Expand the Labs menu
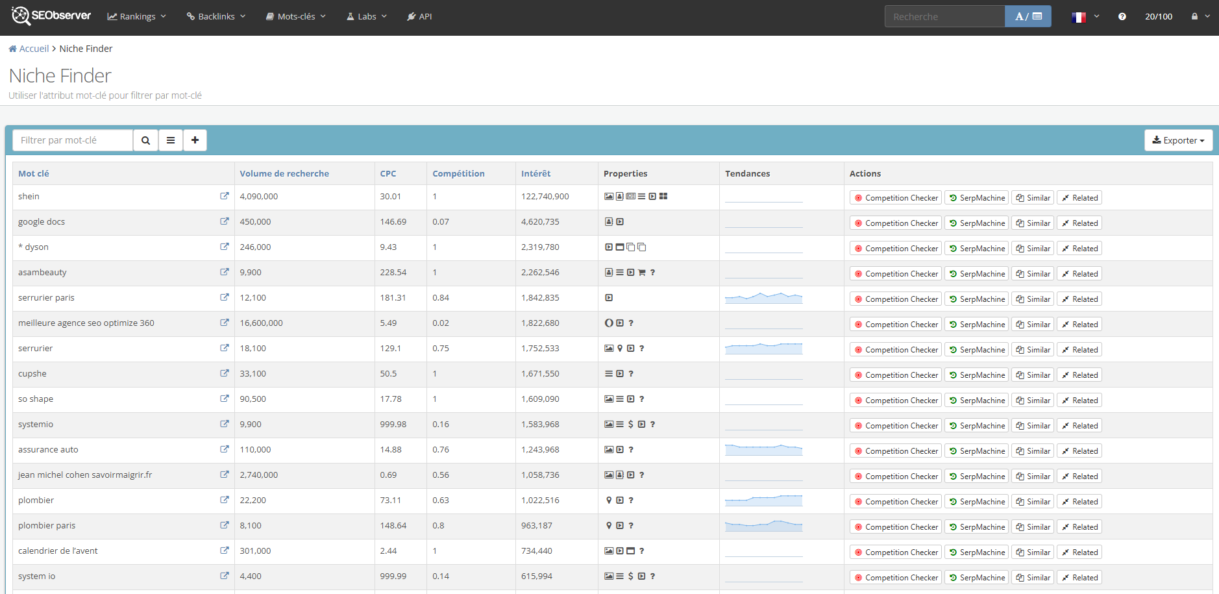 click(367, 17)
